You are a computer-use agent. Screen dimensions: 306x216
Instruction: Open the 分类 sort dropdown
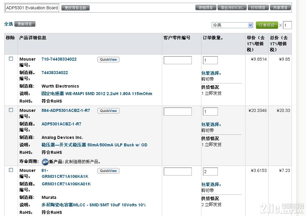(232, 25)
